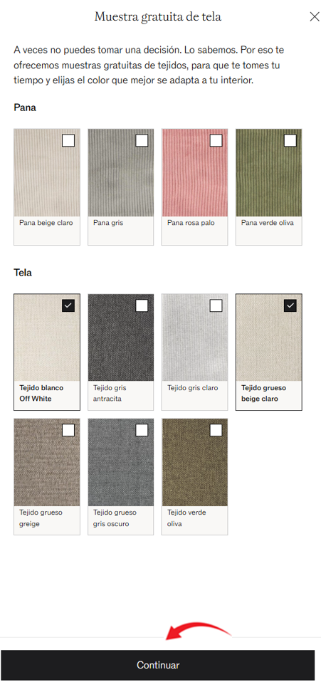Select the Tejido gris claro checkbox
The image size is (321, 687).
[216, 305]
